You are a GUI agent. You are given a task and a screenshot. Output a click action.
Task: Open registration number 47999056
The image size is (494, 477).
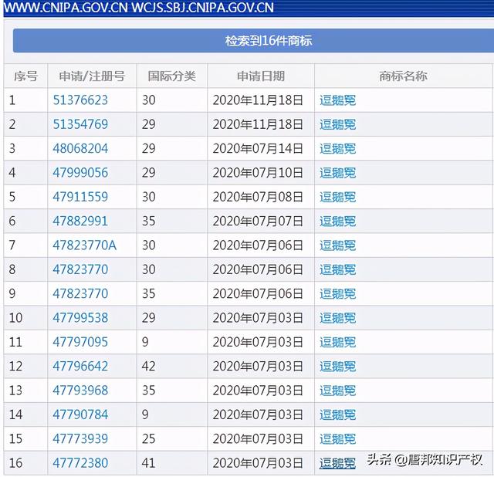[x=80, y=173]
